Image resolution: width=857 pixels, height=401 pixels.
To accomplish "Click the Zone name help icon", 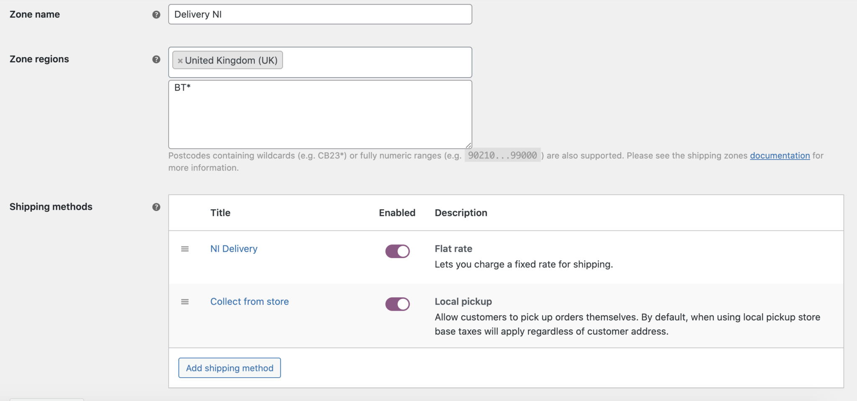I will [156, 14].
